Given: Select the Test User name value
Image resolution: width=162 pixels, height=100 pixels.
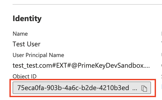Looking at the screenshot, I should point(26,44).
